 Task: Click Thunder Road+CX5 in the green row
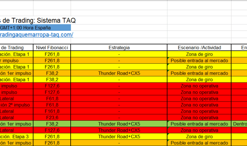[119, 124]
